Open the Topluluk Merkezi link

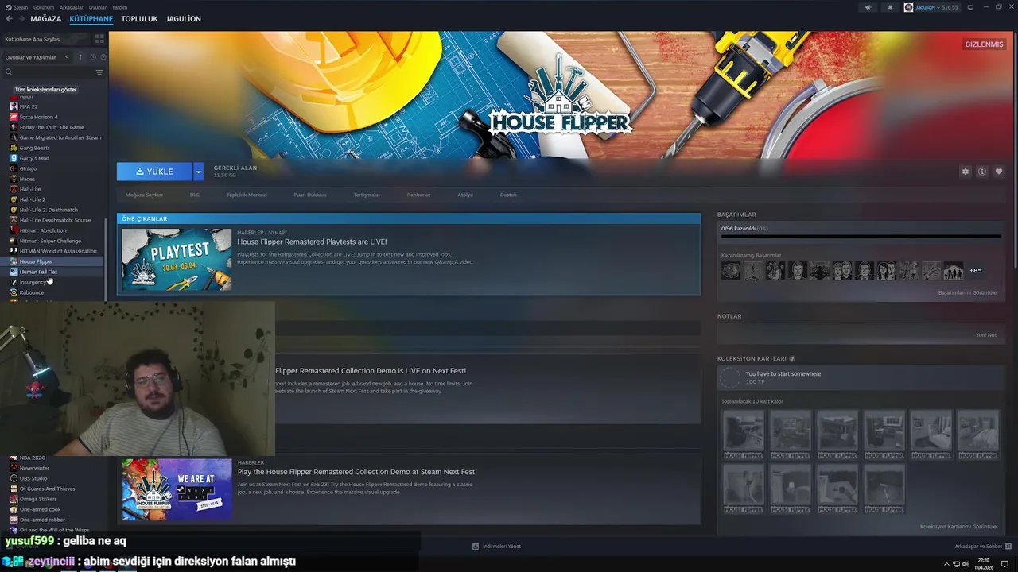pos(247,195)
